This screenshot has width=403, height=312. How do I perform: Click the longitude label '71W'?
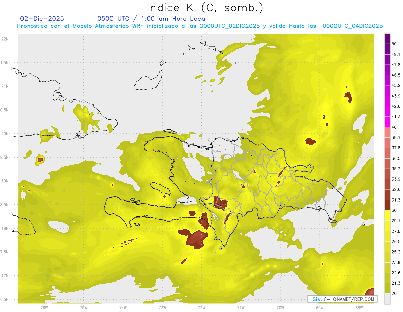coord(241,307)
